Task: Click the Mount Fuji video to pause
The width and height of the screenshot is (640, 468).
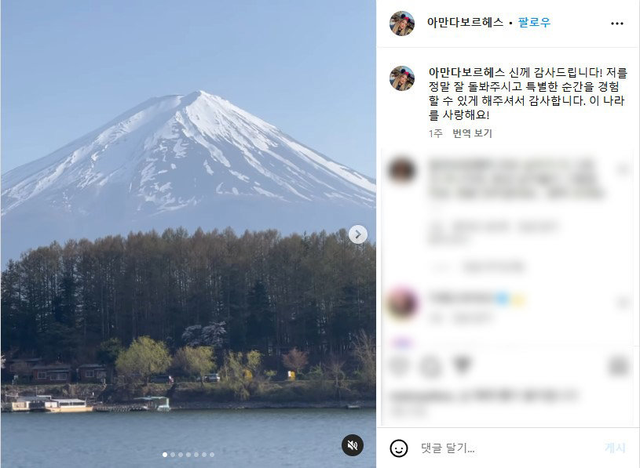Action: coord(188,234)
